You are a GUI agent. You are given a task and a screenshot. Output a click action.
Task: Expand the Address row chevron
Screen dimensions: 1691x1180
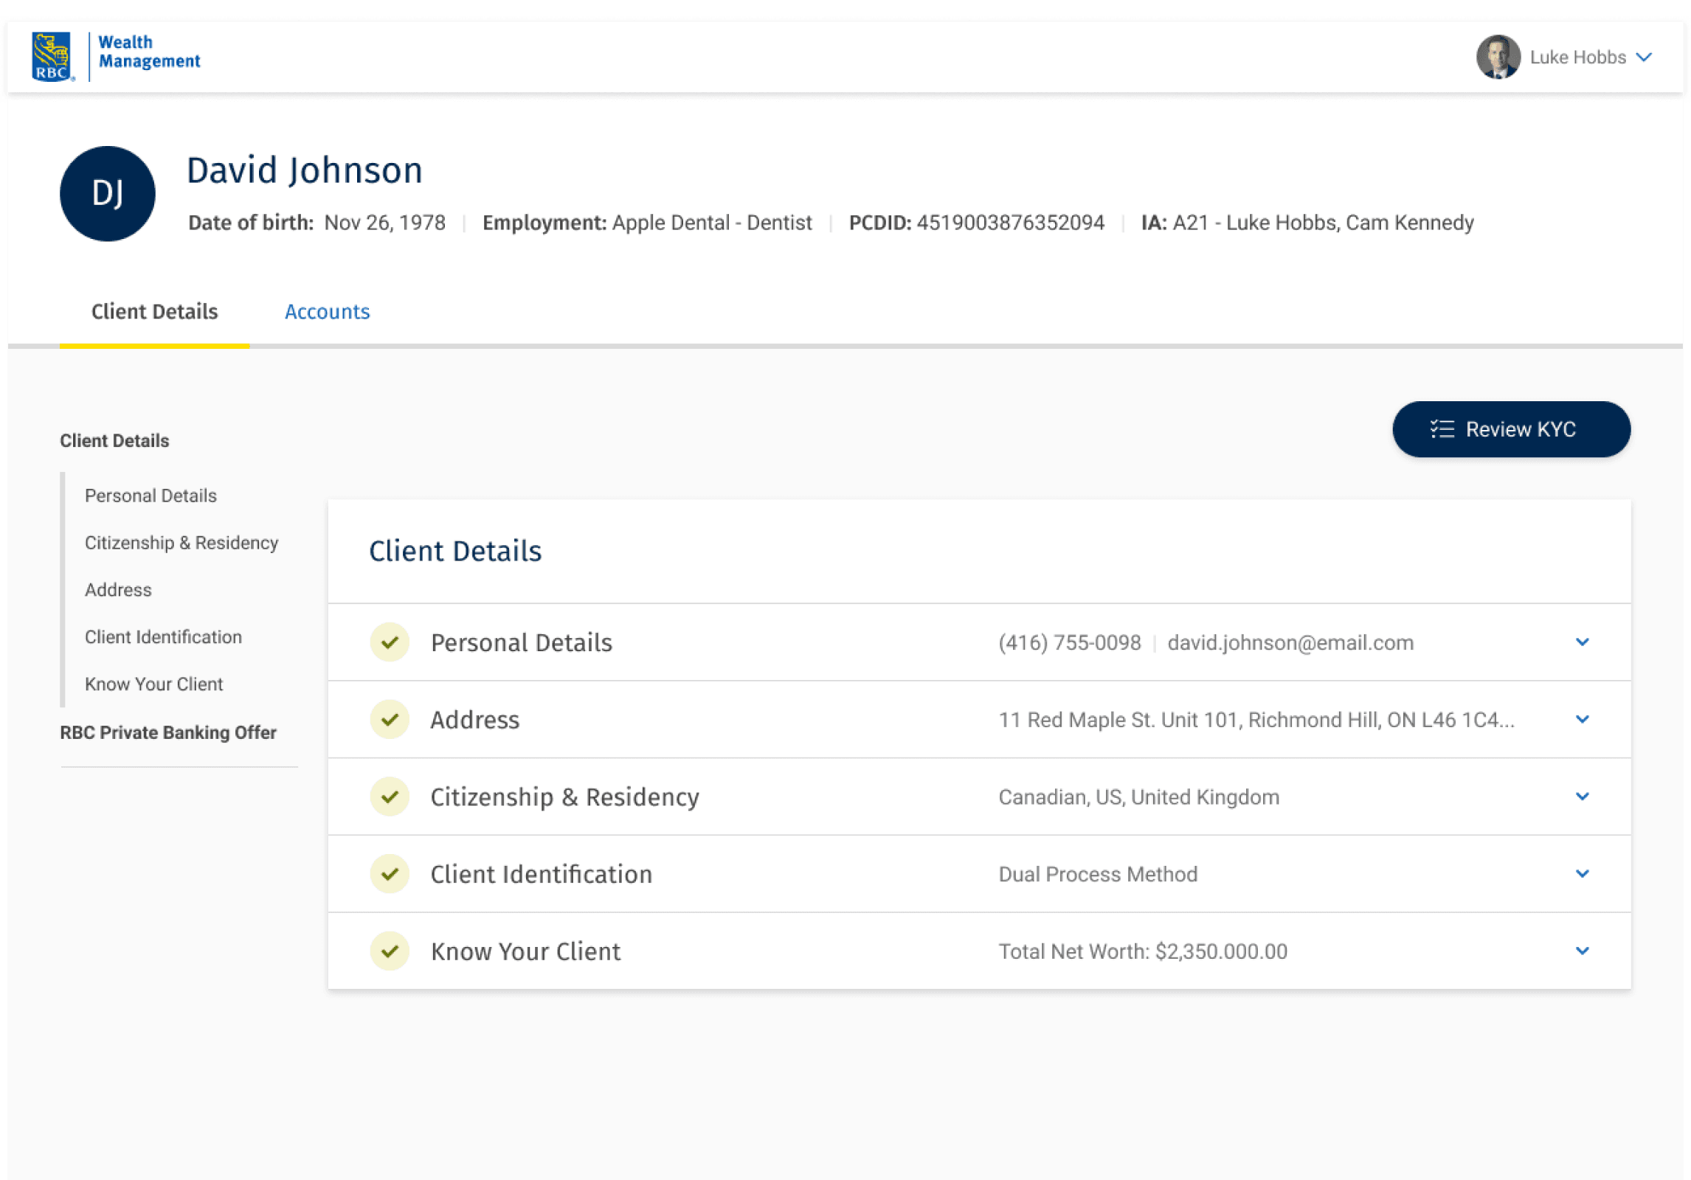[x=1582, y=719]
